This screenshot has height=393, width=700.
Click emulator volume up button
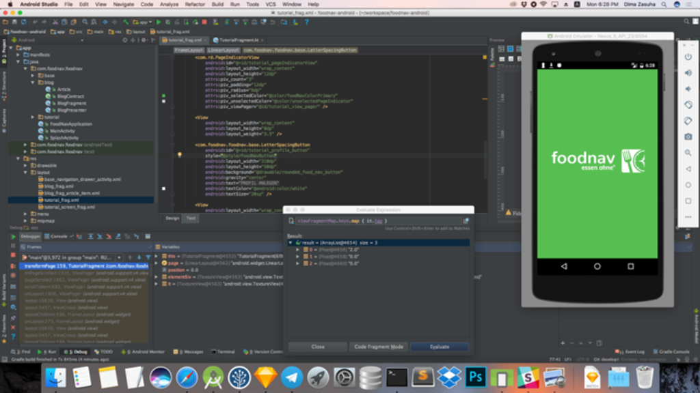[x=688, y=72]
